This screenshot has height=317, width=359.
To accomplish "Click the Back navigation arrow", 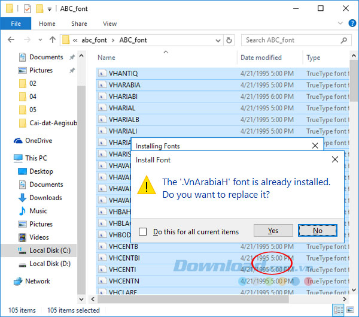I will click(x=11, y=41).
